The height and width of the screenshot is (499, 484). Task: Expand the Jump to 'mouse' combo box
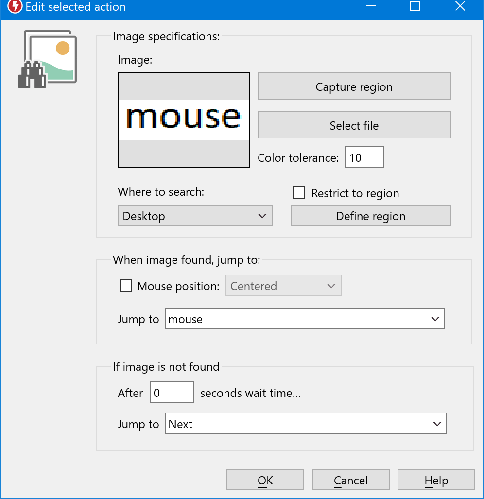point(305,319)
